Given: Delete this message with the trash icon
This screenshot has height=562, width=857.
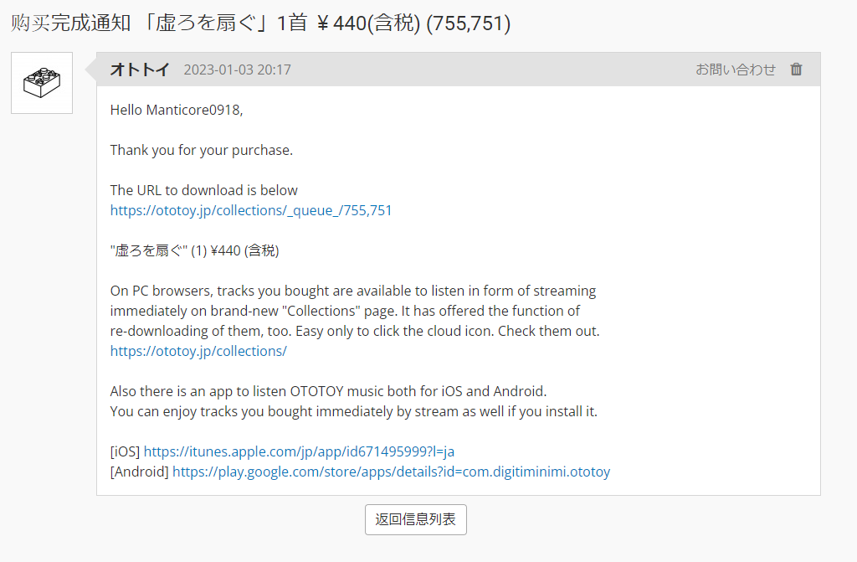Looking at the screenshot, I should click(x=797, y=70).
